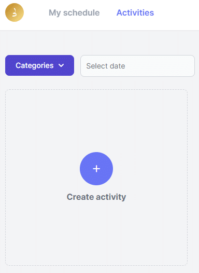Select the highlighted Activities nav item

(135, 12)
